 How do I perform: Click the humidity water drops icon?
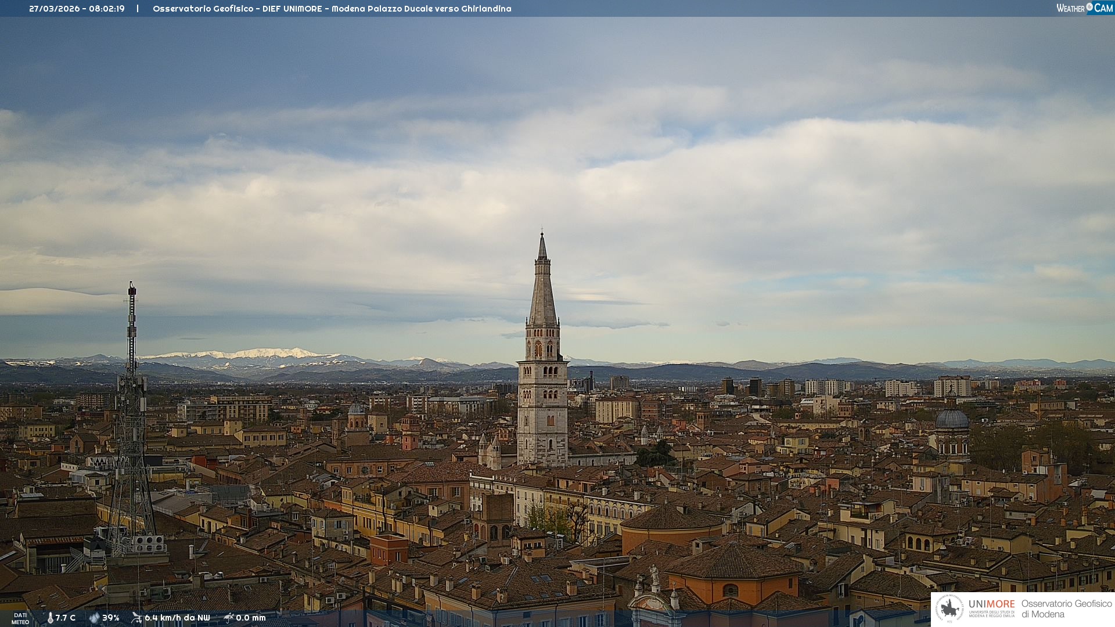pos(94,618)
